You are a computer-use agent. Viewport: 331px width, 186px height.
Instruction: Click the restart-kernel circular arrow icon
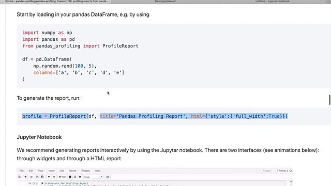[75, 177]
